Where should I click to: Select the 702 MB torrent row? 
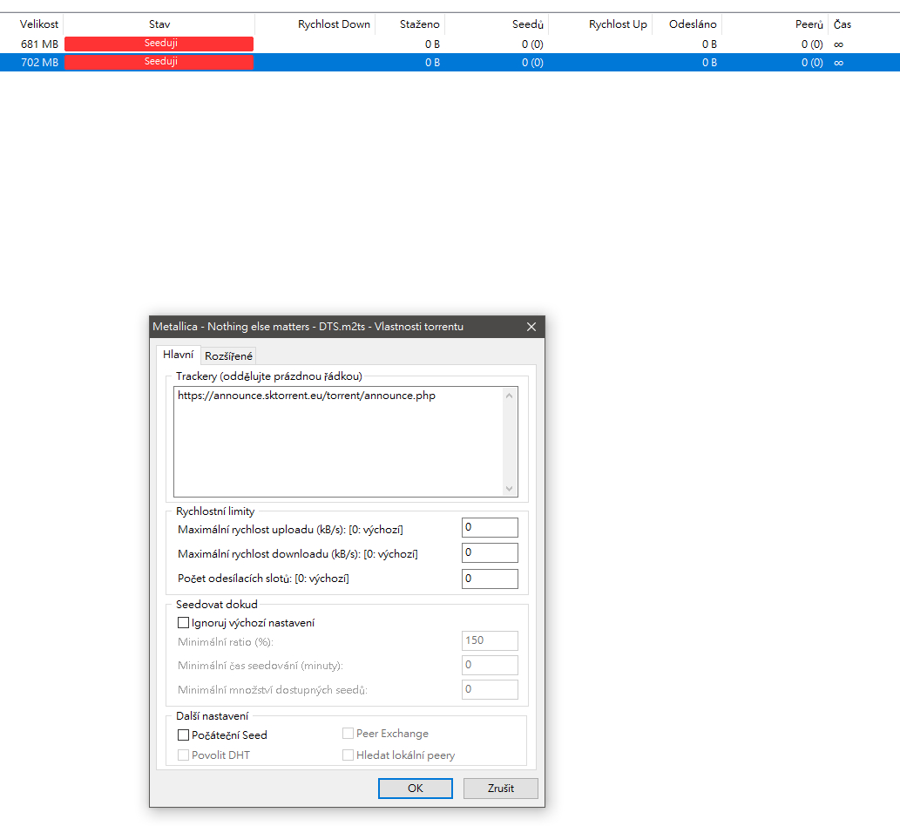coord(450,63)
